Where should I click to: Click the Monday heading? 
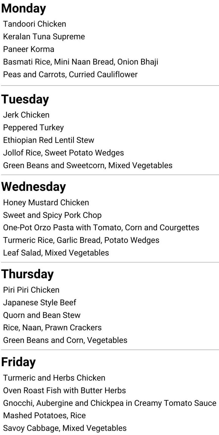[24, 9]
